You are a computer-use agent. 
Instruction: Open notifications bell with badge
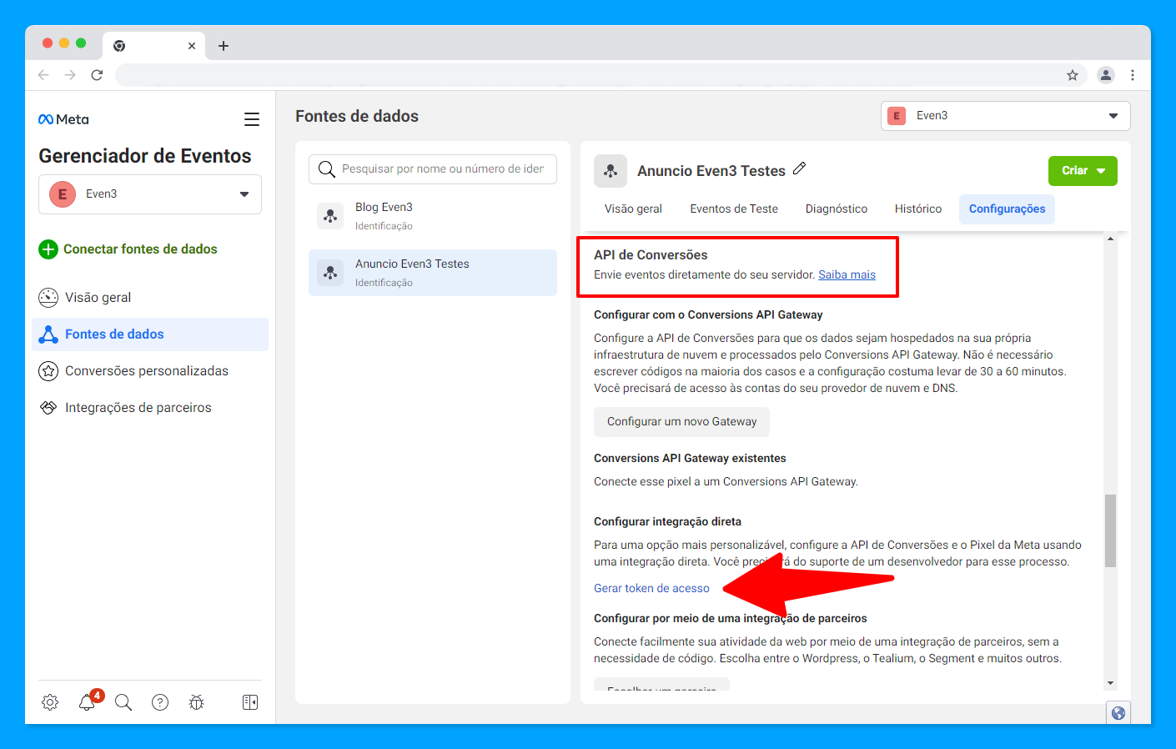coord(88,701)
